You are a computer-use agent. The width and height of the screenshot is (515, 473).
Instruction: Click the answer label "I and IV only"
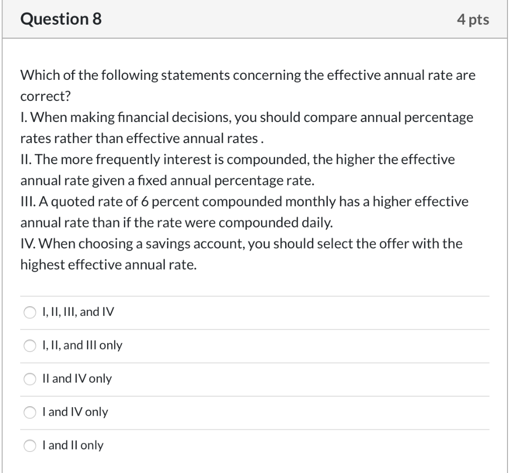[x=74, y=412]
